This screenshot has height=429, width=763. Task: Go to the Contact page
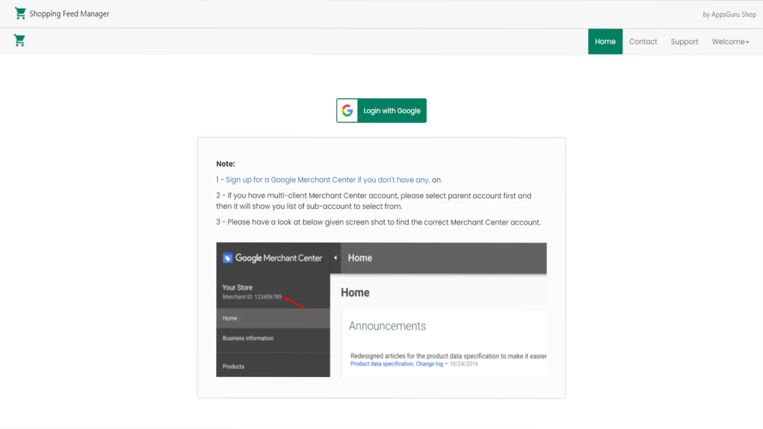[643, 41]
